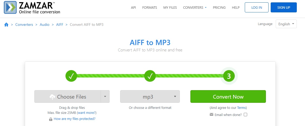
Task: Click the first completed step checkmark
Action: [71, 76]
